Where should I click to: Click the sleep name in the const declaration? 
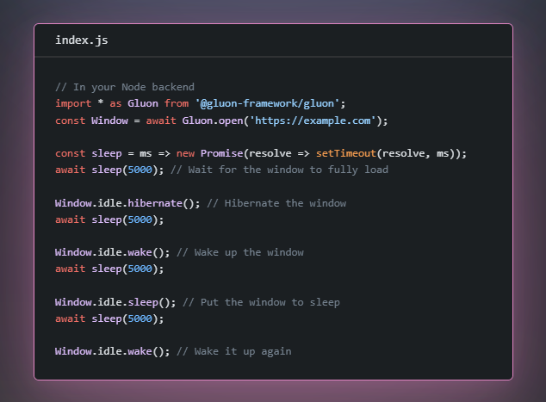107,153
